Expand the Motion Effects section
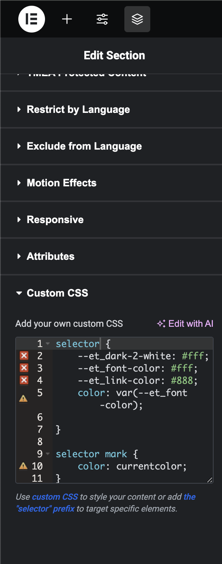This screenshot has height=564, width=222. (x=111, y=183)
